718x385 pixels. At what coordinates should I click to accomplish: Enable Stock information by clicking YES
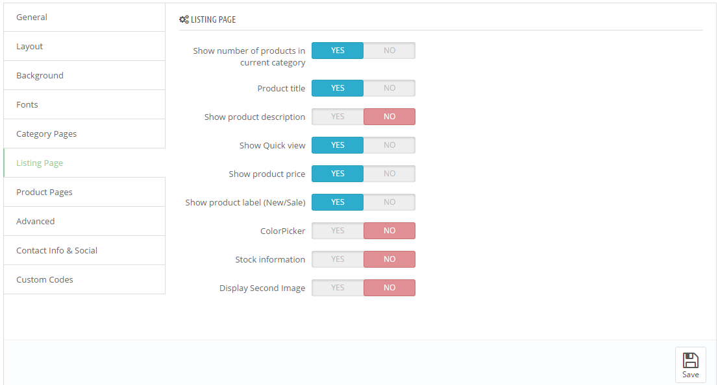click(338, 259)
